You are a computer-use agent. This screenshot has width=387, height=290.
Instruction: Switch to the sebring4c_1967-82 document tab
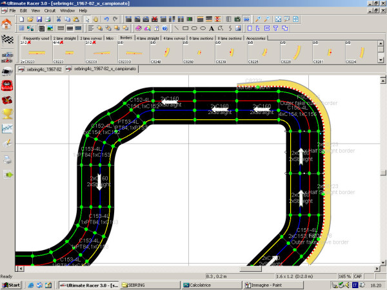click(x=43, y=68)
